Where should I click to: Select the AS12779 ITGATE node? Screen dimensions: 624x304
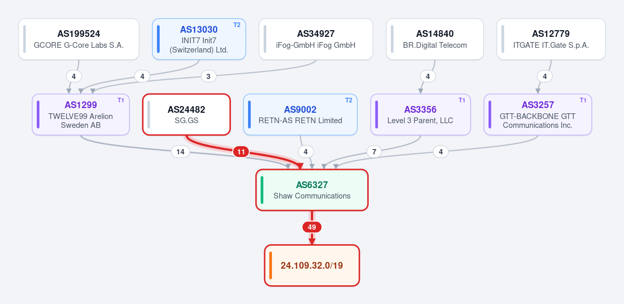click(x=551, y=39)
